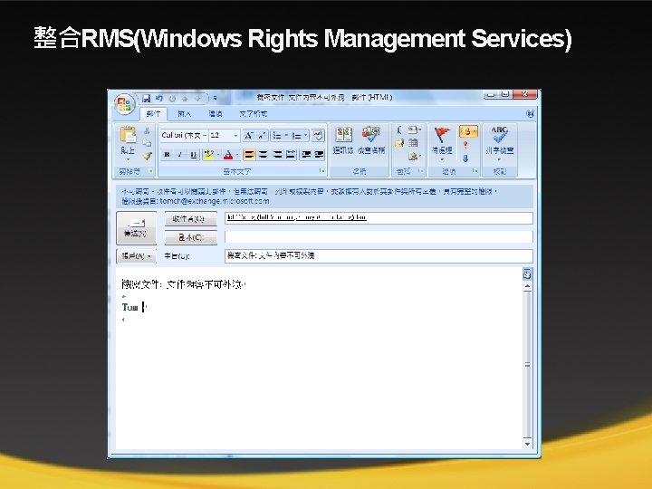Apply red font color
Viewport: 652px width, 489px height.
point(228,155)
